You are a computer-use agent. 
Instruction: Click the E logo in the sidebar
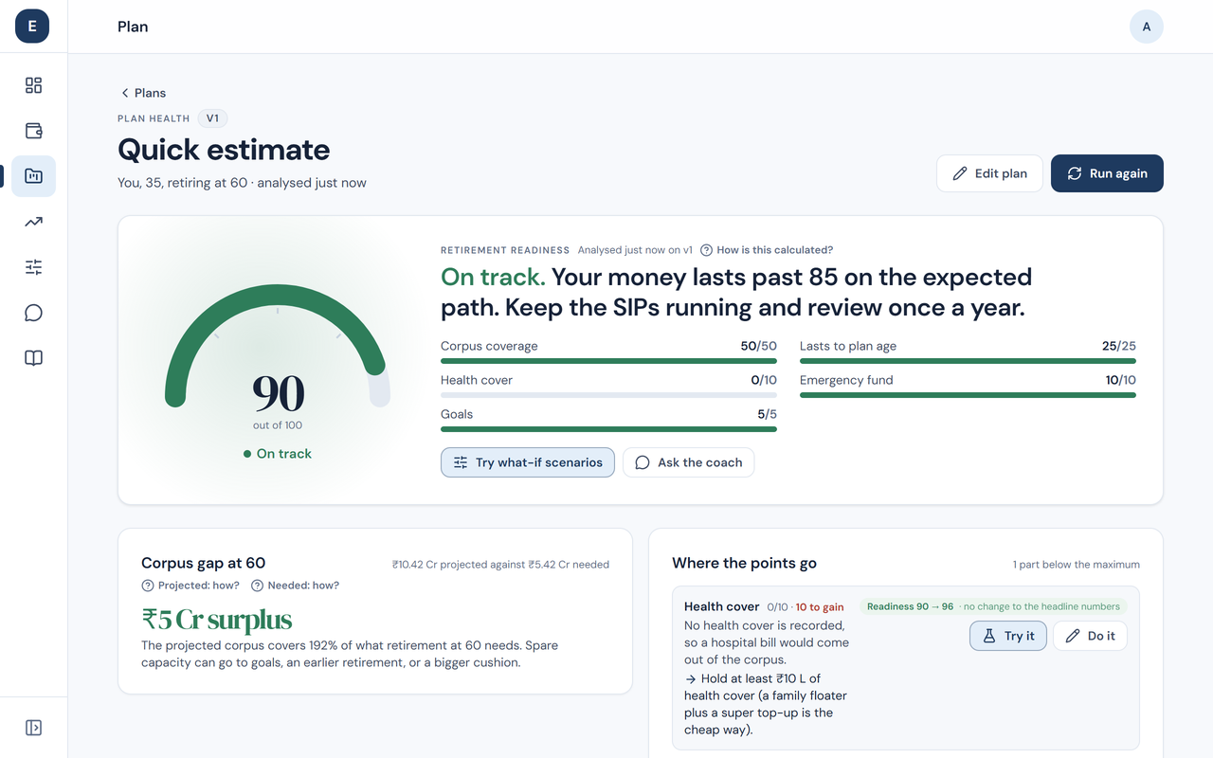point(32,27)
